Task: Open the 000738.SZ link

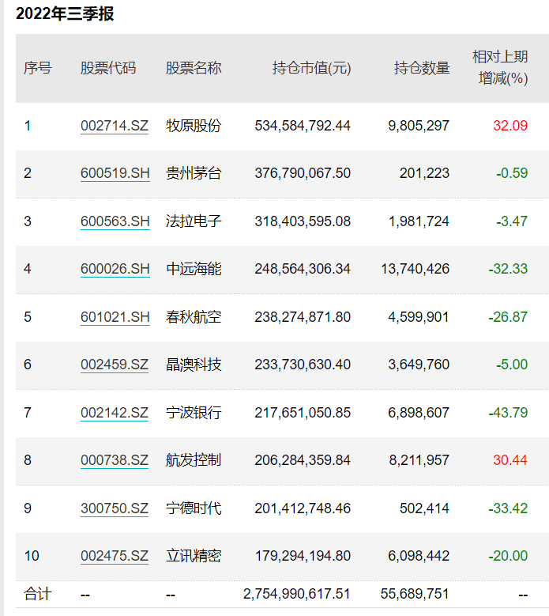Action: [x=115, y=460]
